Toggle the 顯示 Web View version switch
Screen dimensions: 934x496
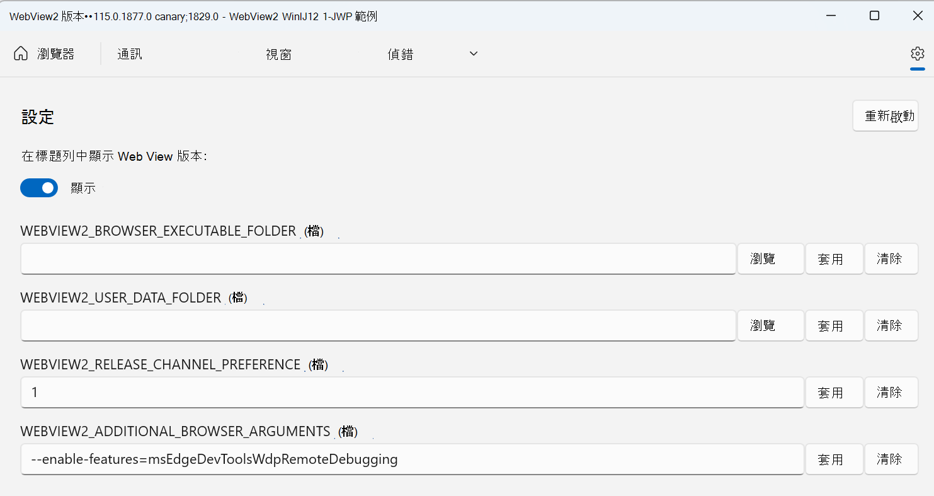pos(39,188)
